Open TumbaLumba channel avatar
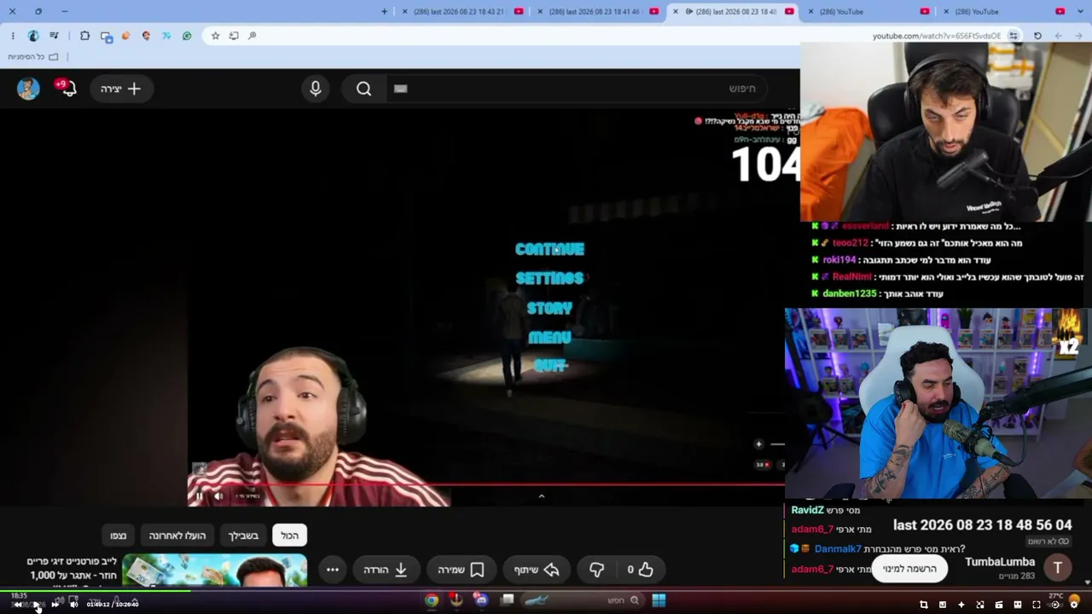 tap(1058, 568)
